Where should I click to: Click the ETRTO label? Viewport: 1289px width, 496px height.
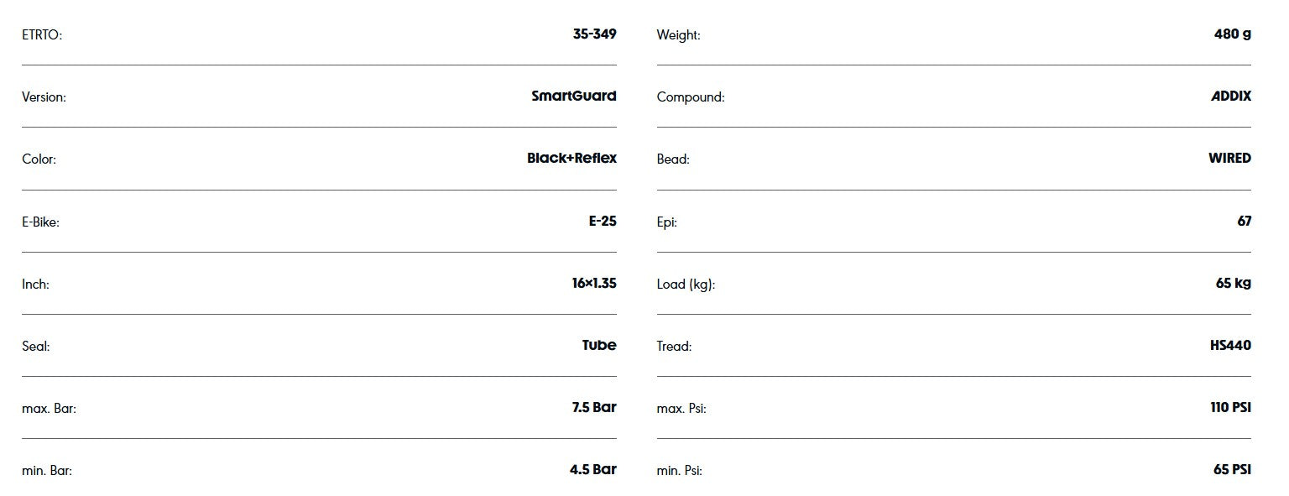click(x=42, y=35)
